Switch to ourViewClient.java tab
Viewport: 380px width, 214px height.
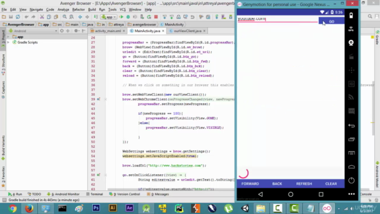pos(188,31)
